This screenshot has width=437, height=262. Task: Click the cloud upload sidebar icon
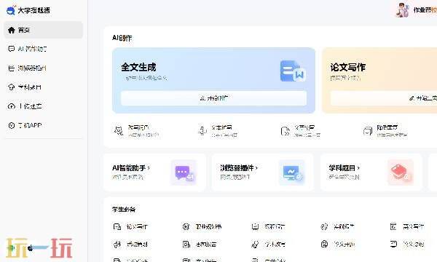11,106
